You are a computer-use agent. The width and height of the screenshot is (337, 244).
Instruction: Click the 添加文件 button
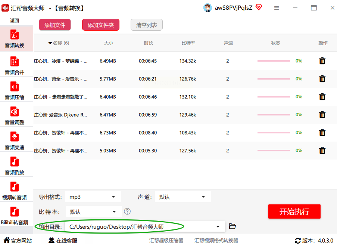[55, 25]
